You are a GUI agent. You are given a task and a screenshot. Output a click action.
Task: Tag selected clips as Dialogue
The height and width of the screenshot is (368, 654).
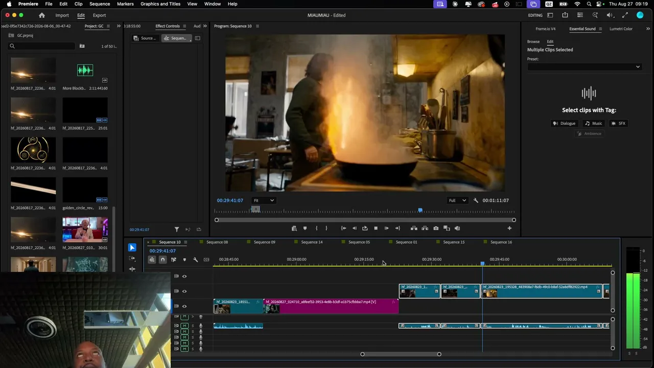coord(564,123)
